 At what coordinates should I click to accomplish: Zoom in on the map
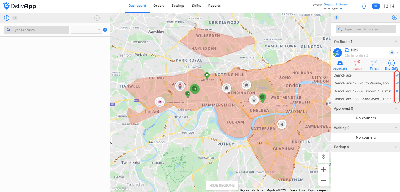(x=324, y=170)
